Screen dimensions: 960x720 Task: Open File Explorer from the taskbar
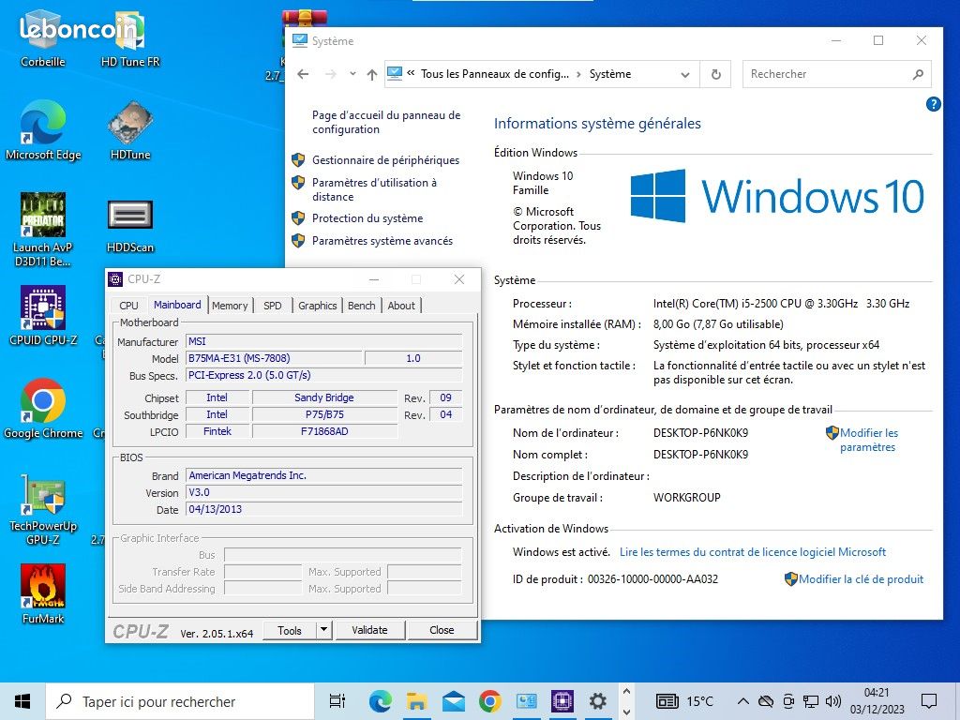point(416,701)
